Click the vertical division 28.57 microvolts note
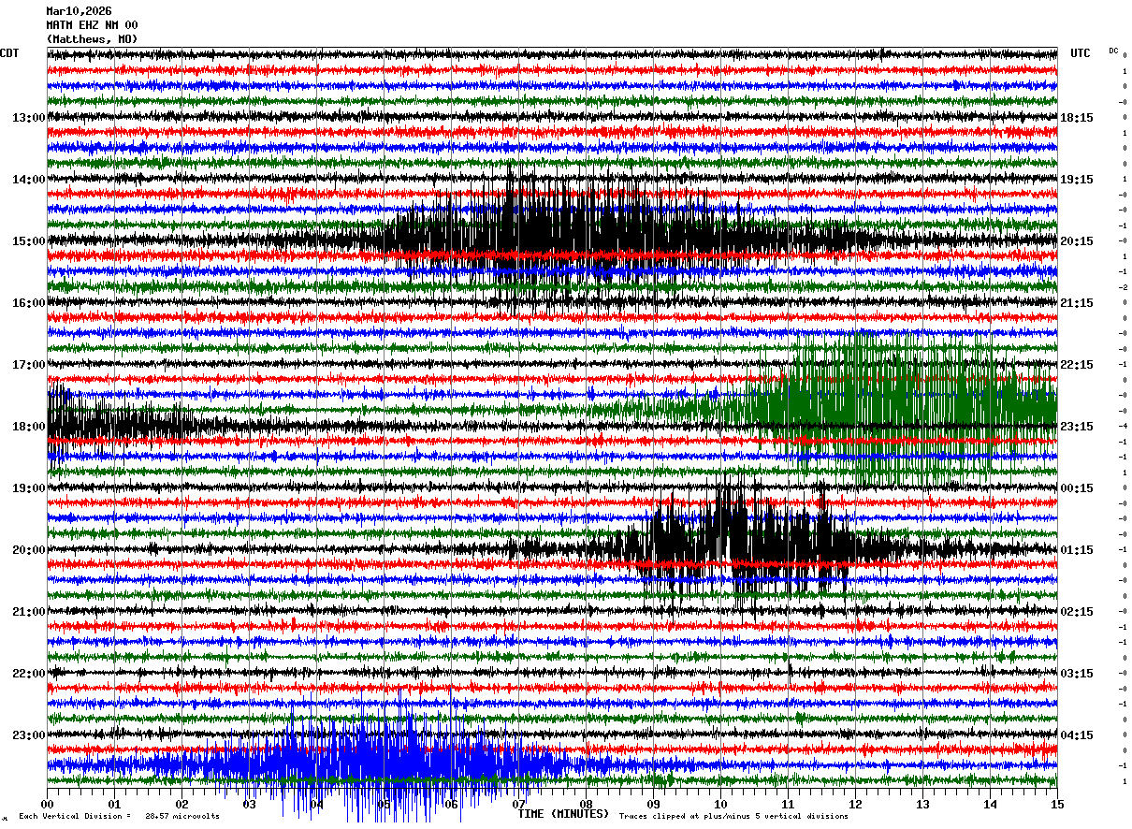Image resolution: width=1132 pixels, height=829 pixels. (120, 817)
